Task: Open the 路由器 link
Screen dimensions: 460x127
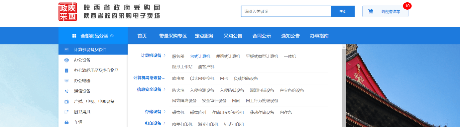Action: (178, 78)
